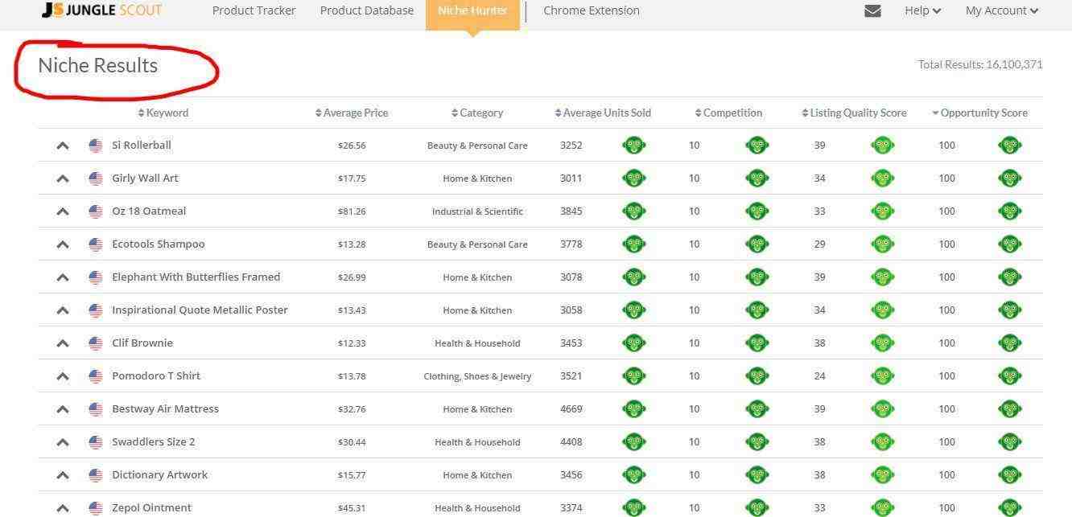Click Listing Quality monkey icon for Girly Wall Art
Image resolution: width=1072 pixels, height=517 pixels.
(x=883, y=178)
